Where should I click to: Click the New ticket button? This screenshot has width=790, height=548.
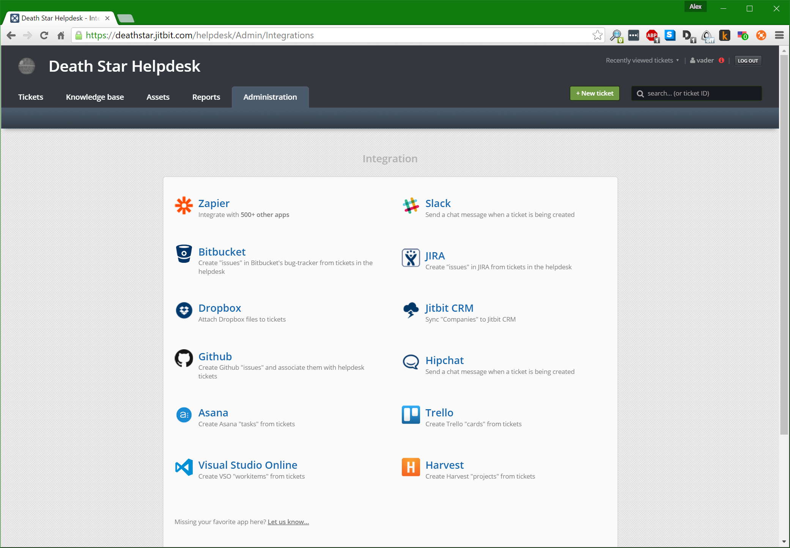[x=594, y=93]
